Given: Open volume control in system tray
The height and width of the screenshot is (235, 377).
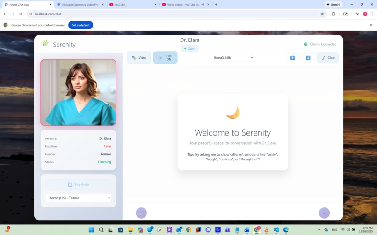Looking at the screenshot, I should coord(348,230).
